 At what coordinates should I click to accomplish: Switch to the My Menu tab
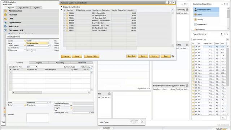click(x=37, y=8)
